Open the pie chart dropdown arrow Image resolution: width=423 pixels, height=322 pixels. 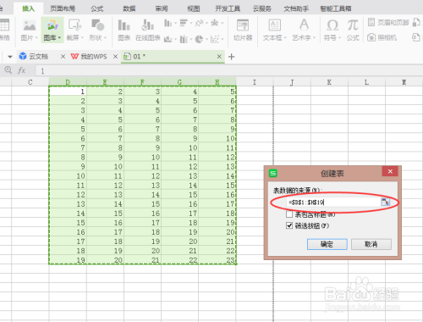pyautogui.click(x=206, y=39)
